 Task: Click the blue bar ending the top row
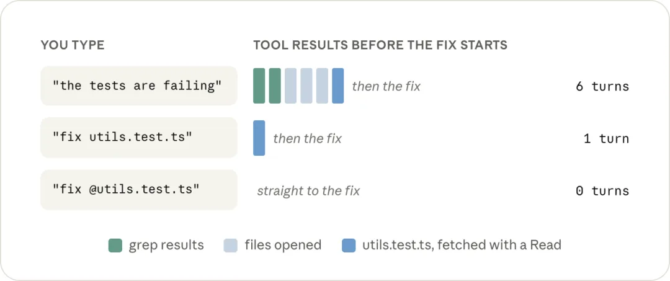point(338,86)
